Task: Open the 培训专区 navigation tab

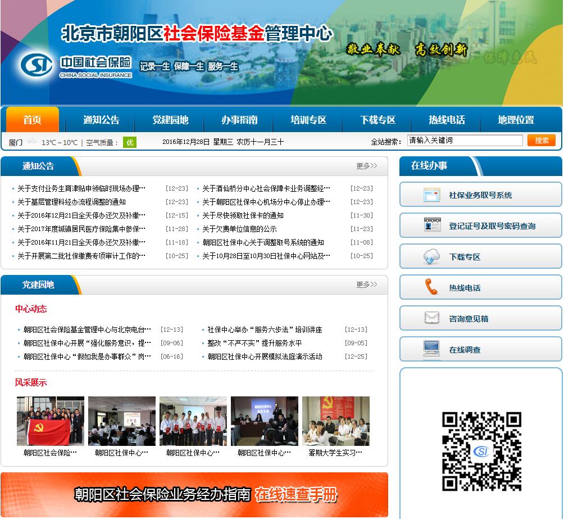Action: tap(308, 120)
